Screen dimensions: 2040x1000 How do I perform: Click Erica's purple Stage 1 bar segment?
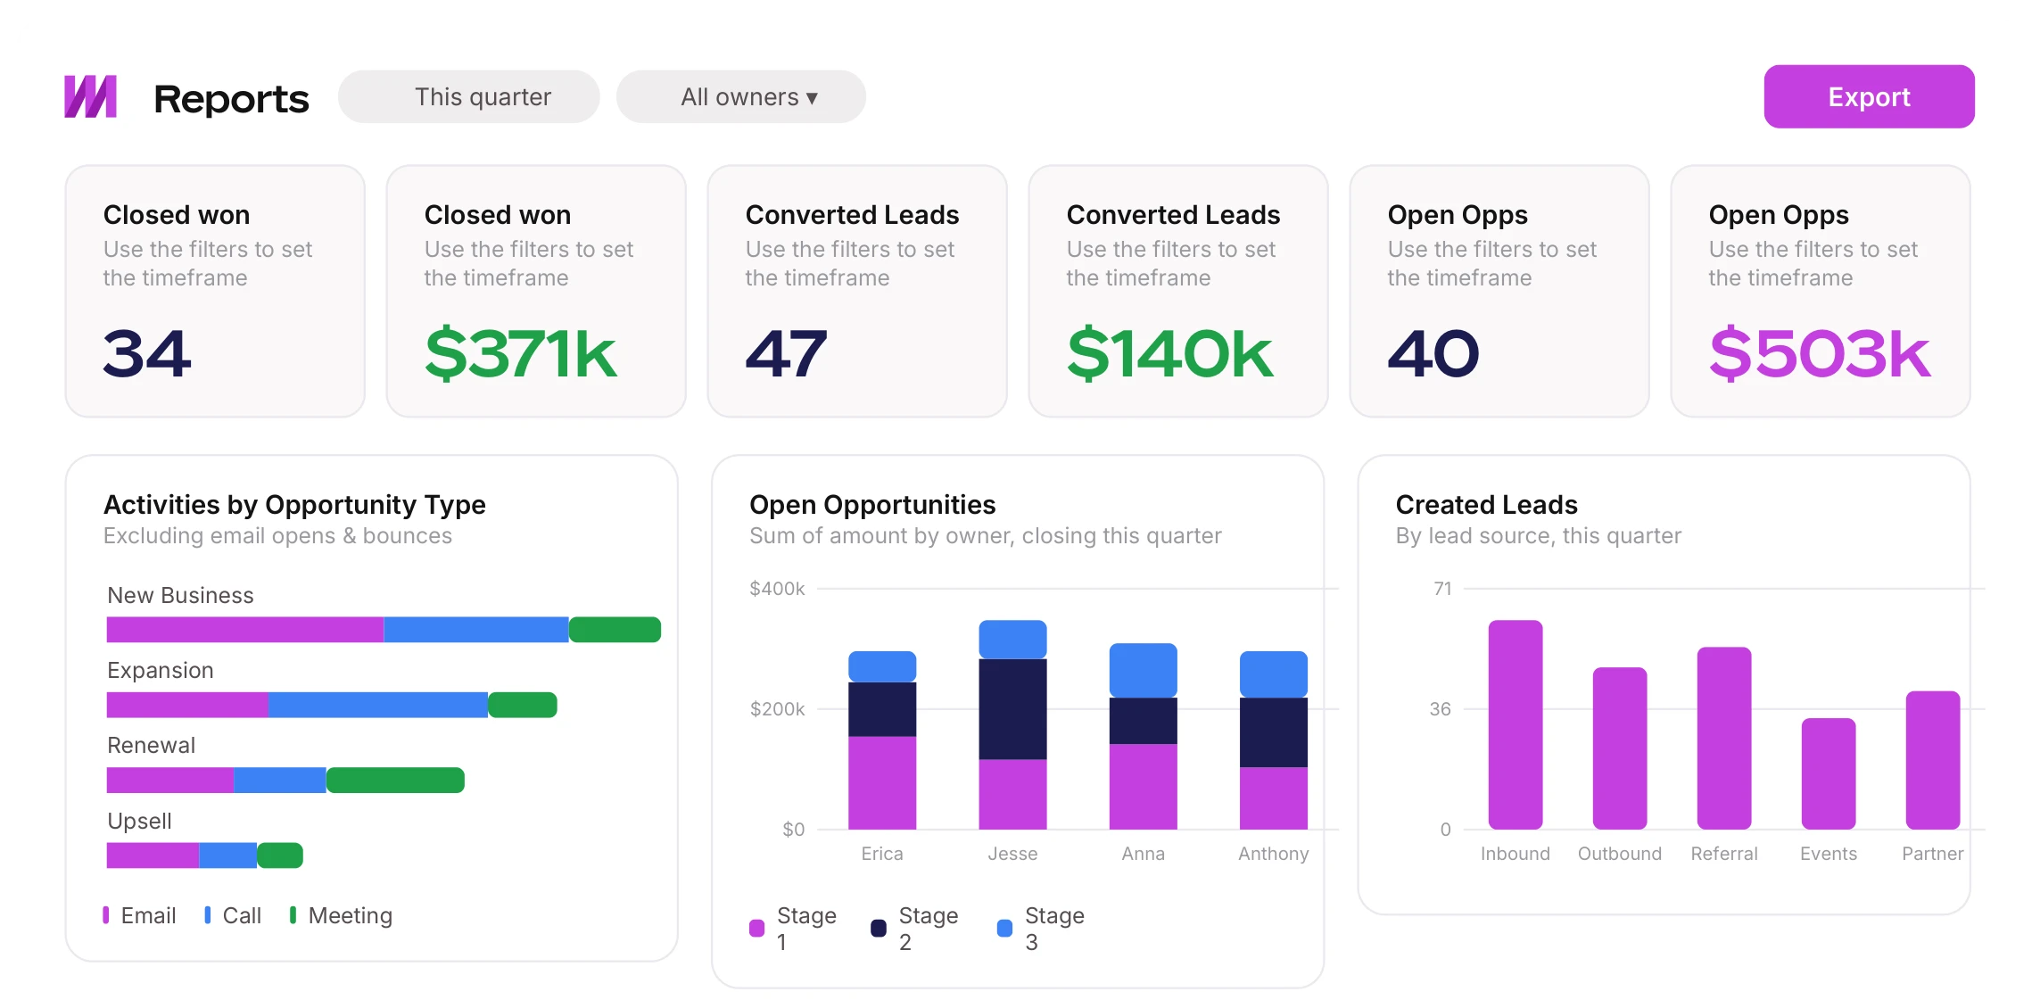pos(882,783)
